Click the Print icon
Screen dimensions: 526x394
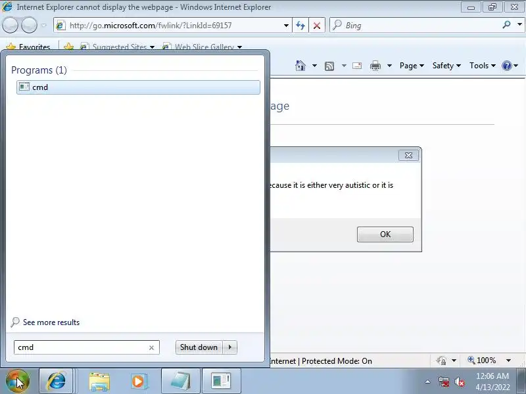[375, 66]
